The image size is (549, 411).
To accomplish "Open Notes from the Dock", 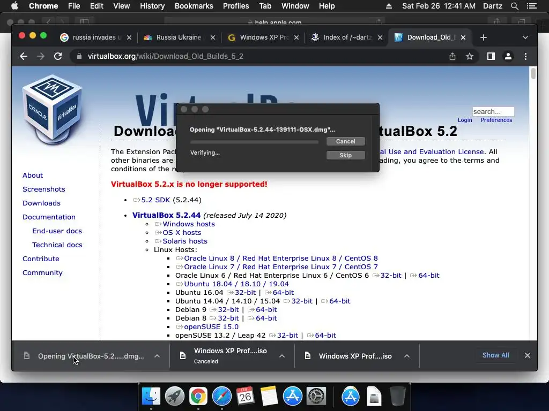I will (x=269, y=397).
